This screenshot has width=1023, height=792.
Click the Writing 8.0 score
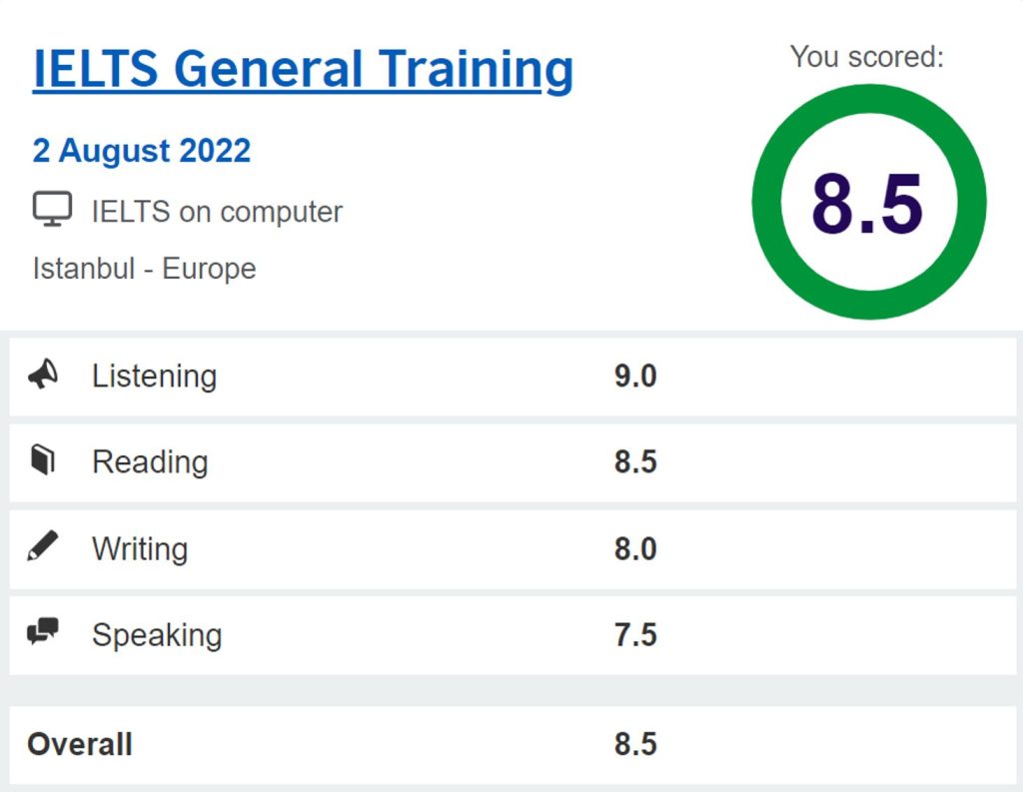tap(635, 548)
